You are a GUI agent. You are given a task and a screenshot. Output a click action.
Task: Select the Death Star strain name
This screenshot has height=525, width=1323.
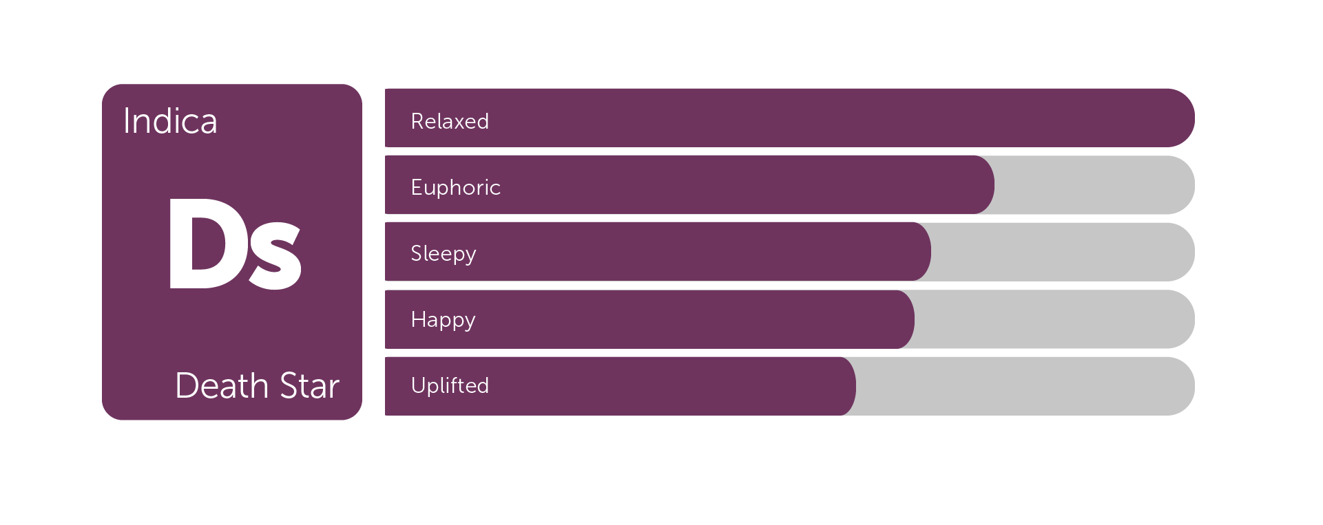click(x=257, y=385)
